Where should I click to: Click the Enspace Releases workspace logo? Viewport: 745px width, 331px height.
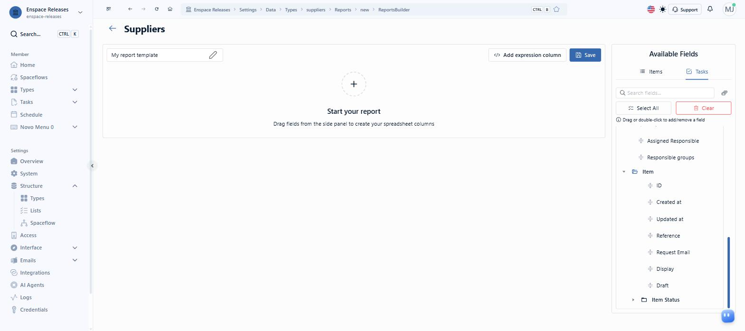[16, 12]
